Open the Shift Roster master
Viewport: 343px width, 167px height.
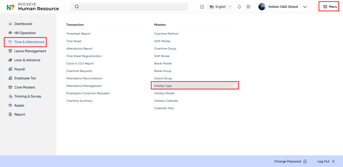(x=162, y=56)
